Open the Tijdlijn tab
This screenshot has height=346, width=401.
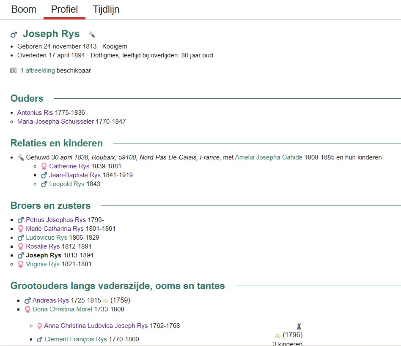pos(106,9)
